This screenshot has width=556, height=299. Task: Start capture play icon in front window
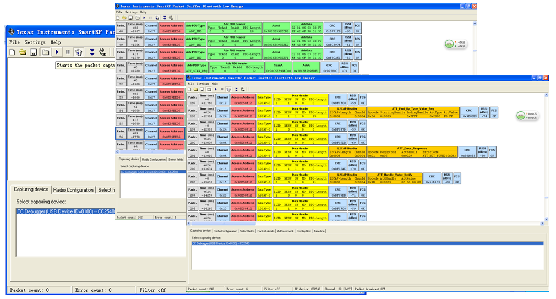(x=216, y=89)
